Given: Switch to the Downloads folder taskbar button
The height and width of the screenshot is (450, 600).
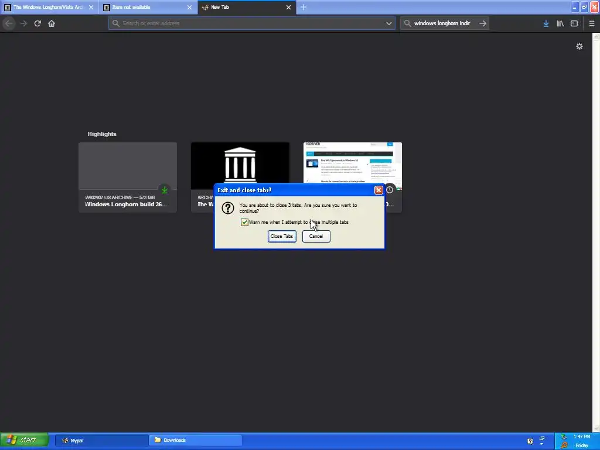Looking at the screenshot, I should [x=196, y=441].
